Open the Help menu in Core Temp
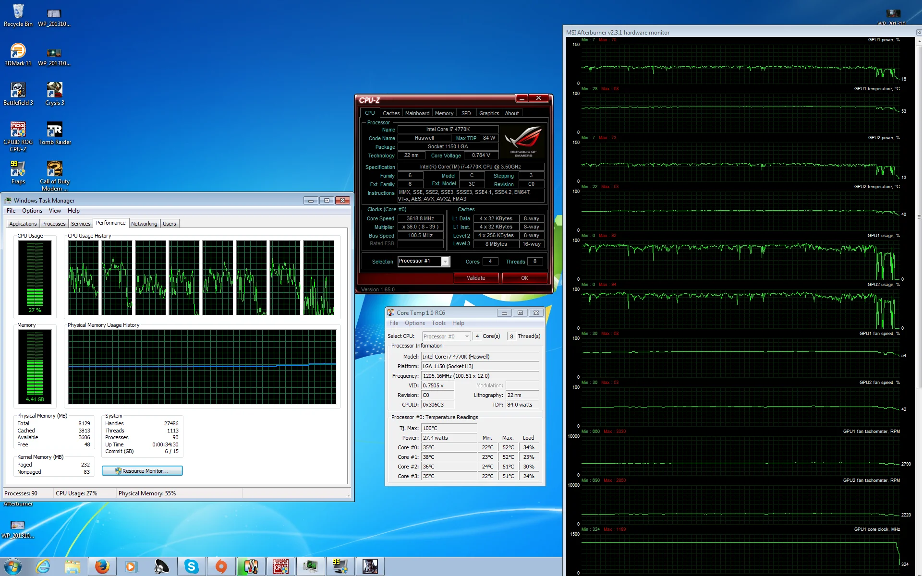The height and width of the screenshot is (576, 922). [x=458, y=323]
